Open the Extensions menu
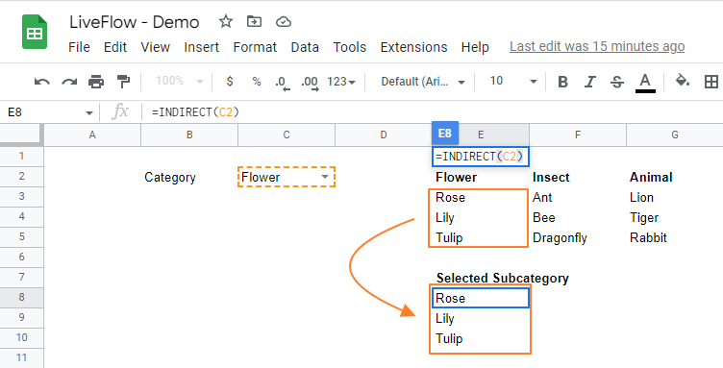Screen dimensions: 723x368 pos(413,47)
